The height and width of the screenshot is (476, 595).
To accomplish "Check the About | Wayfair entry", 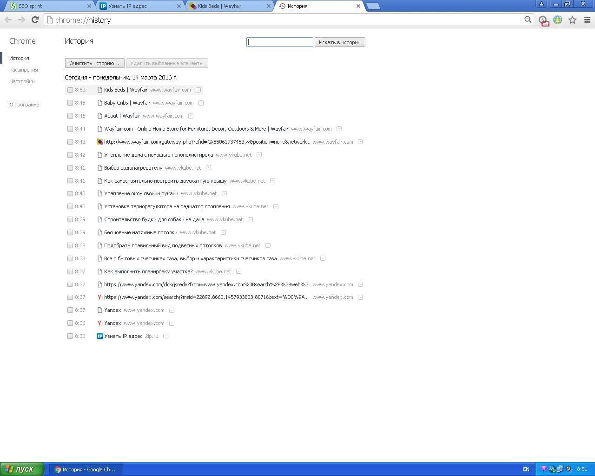I will (70, 116).
